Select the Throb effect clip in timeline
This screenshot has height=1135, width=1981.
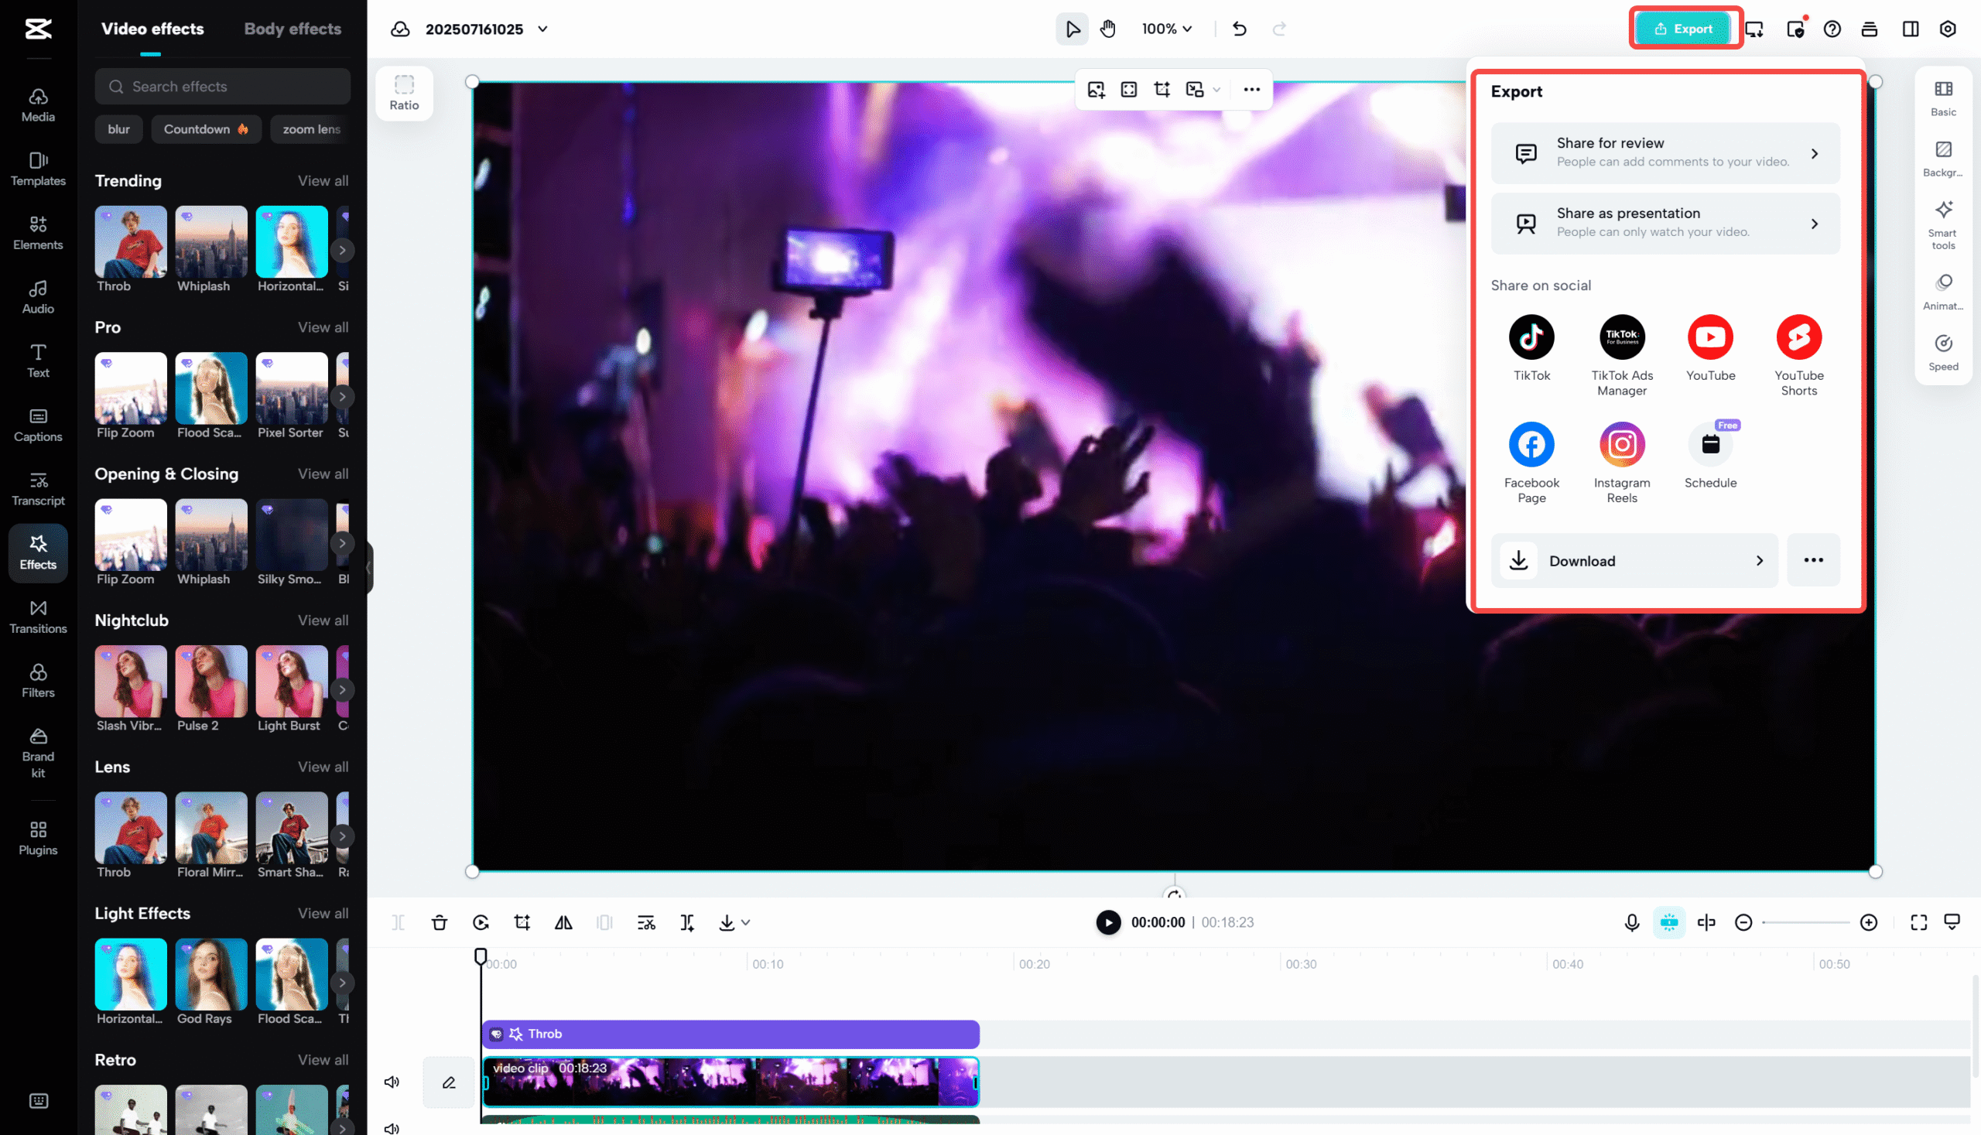pyautogui.click(x=730, y=1034)
